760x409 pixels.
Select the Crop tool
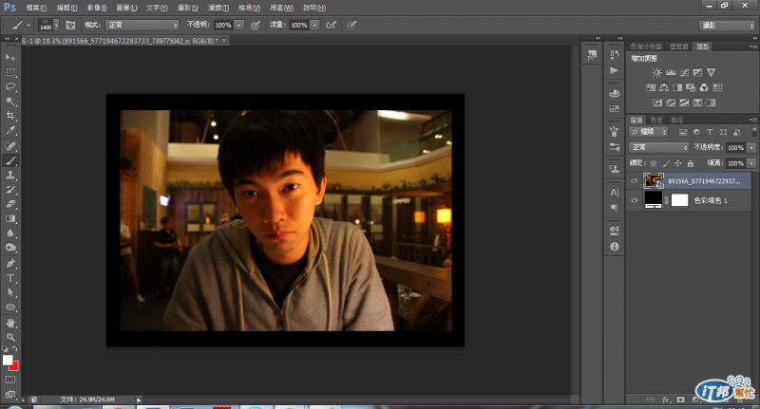pyautogui.click(x=11, y=115)
